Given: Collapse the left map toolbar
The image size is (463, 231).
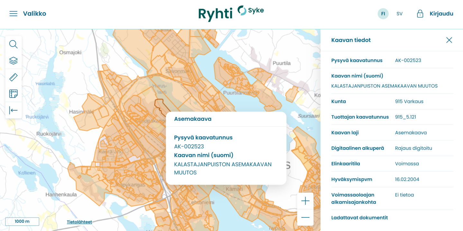Looking at the screenshot, I should pos(14,111).
